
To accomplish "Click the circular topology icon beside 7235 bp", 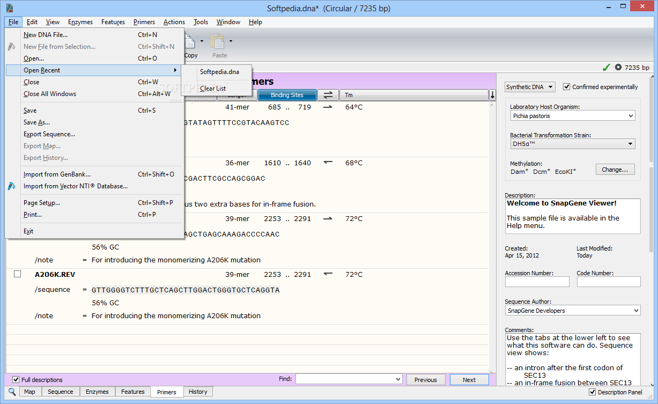I will click(618, 68).
